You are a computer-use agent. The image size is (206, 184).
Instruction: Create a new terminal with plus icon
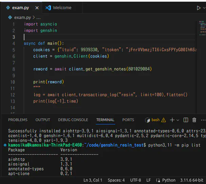(x=172, y=120)
